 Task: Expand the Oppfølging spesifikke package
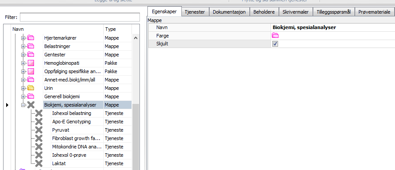(x=23, y=72)
